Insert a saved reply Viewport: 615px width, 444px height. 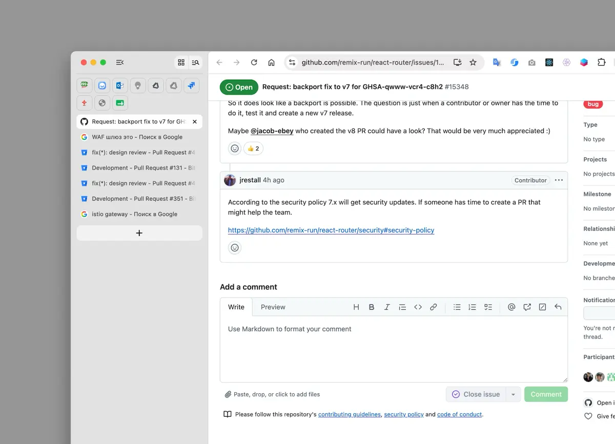tap(558, 307)
